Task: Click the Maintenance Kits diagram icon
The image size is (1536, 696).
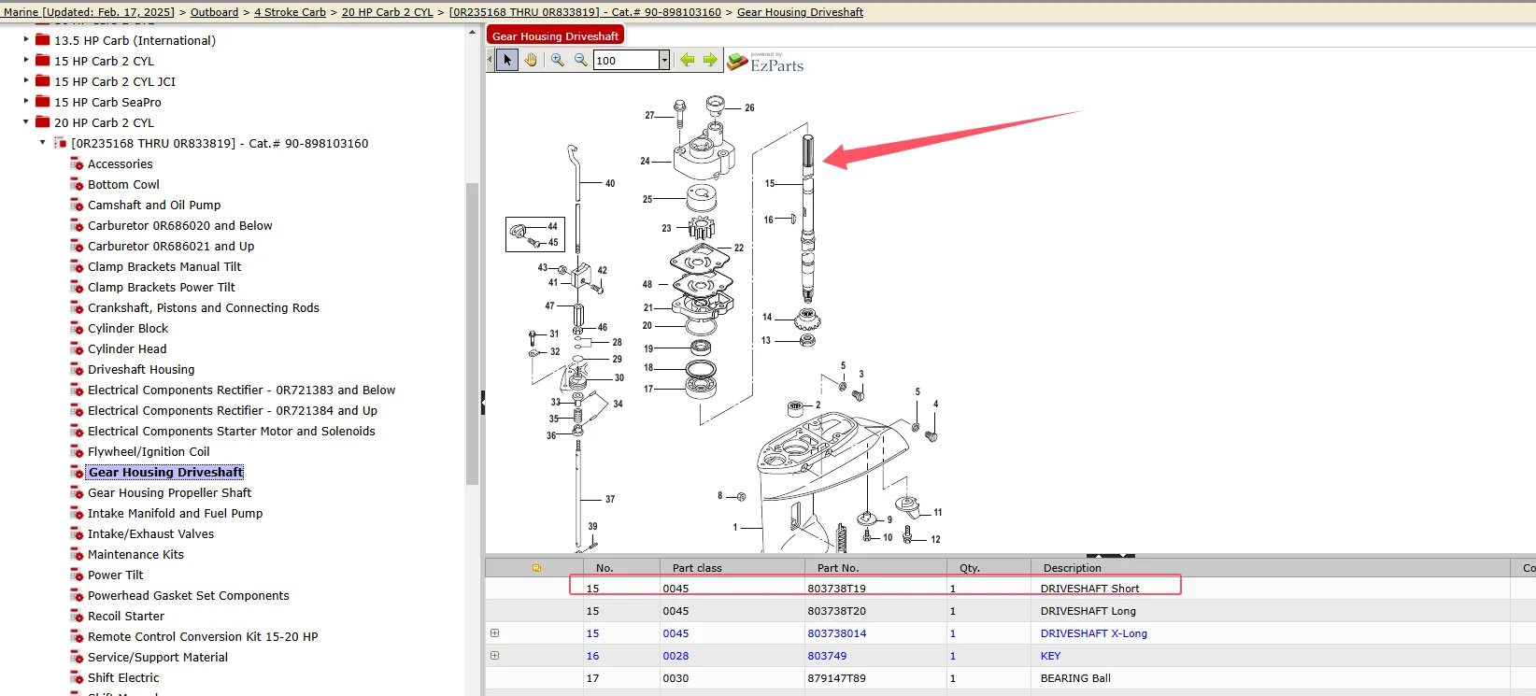Action: click(77, 554)
